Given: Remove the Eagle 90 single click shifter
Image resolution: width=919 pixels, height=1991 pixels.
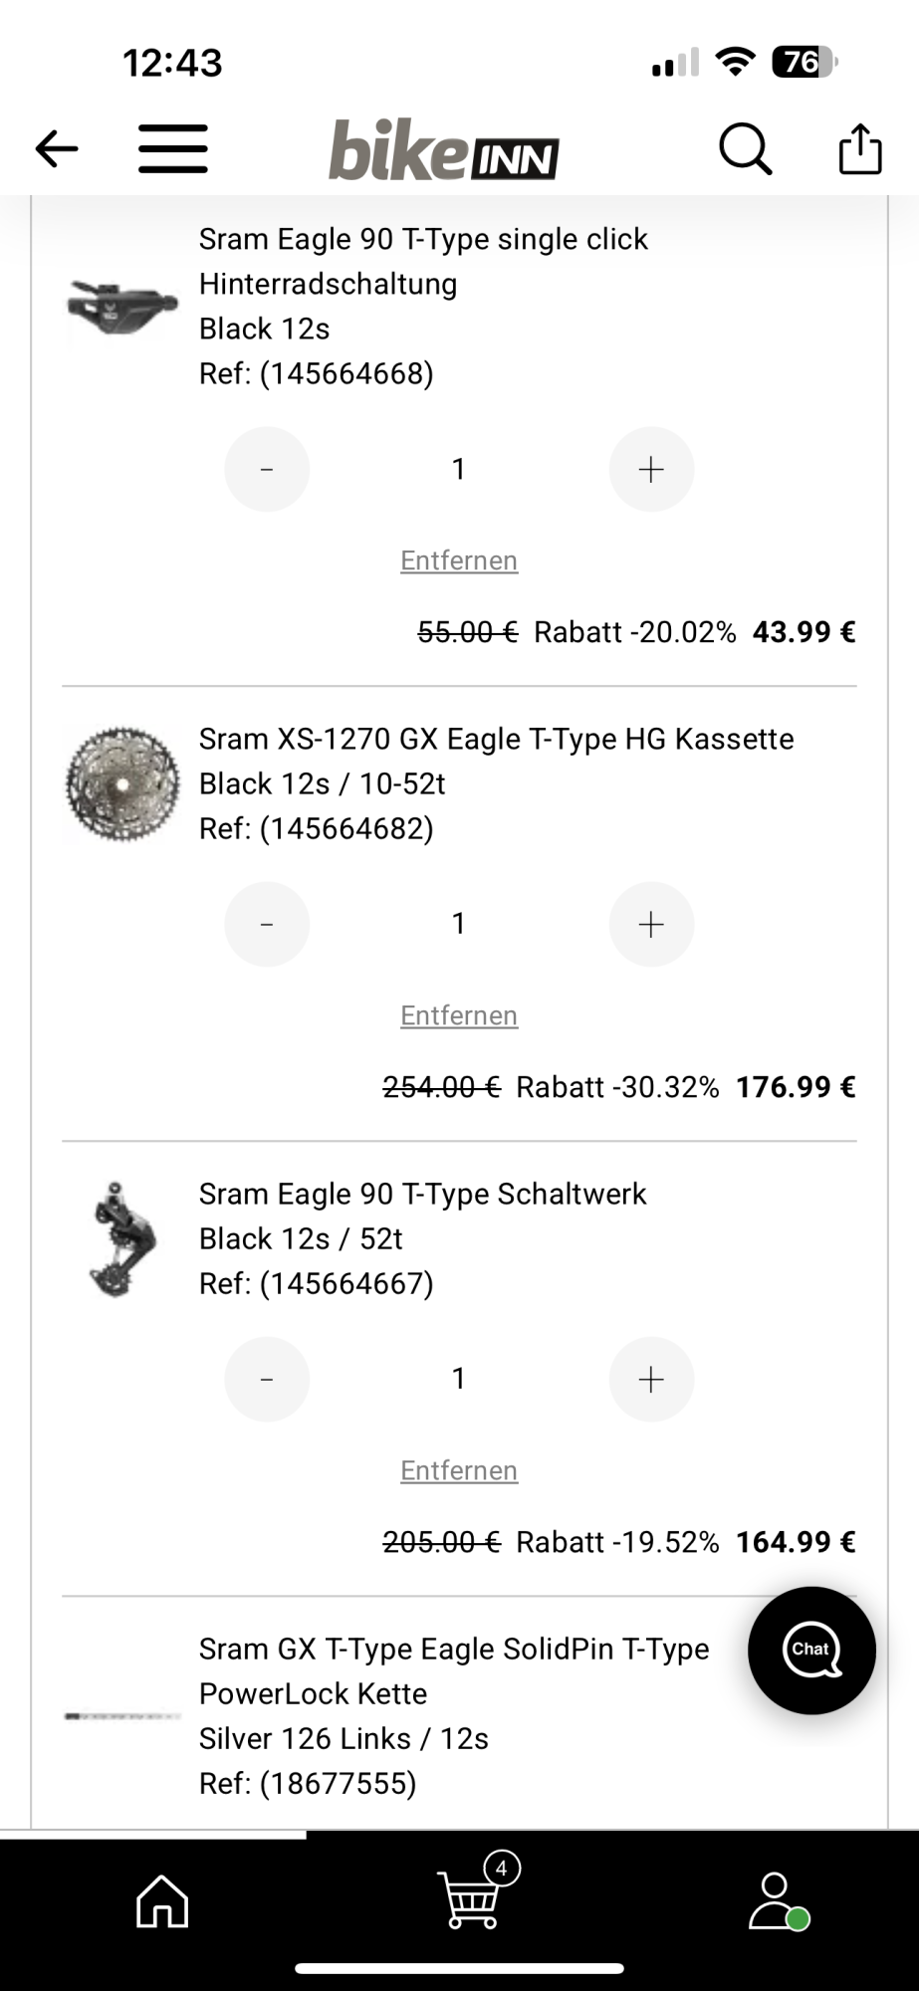Looking at the screenshot, I should 459,560.
